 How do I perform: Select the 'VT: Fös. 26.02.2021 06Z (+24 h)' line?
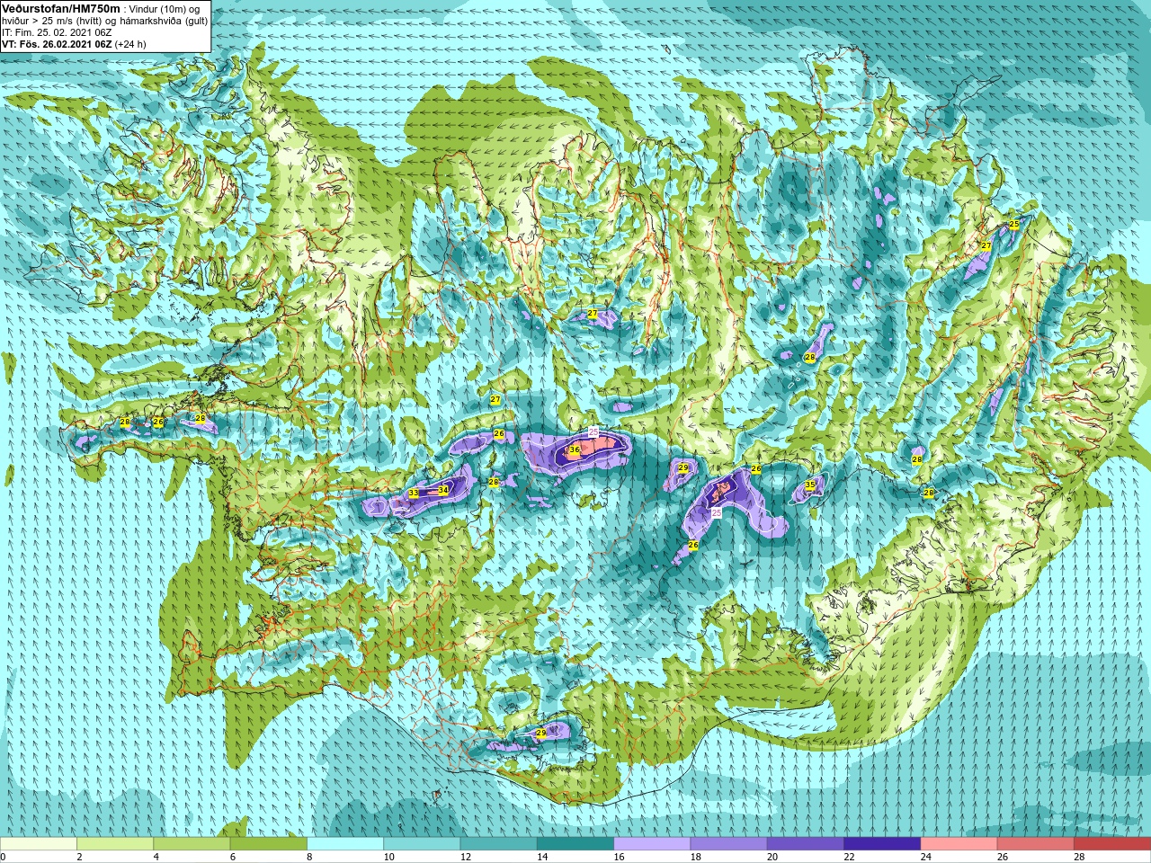click(x=74, y=44)
